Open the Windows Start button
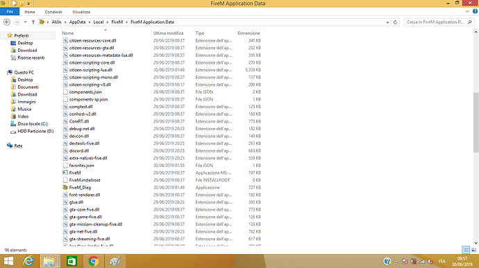The height and width of the screenshot is (268, 479). point(8,261)
